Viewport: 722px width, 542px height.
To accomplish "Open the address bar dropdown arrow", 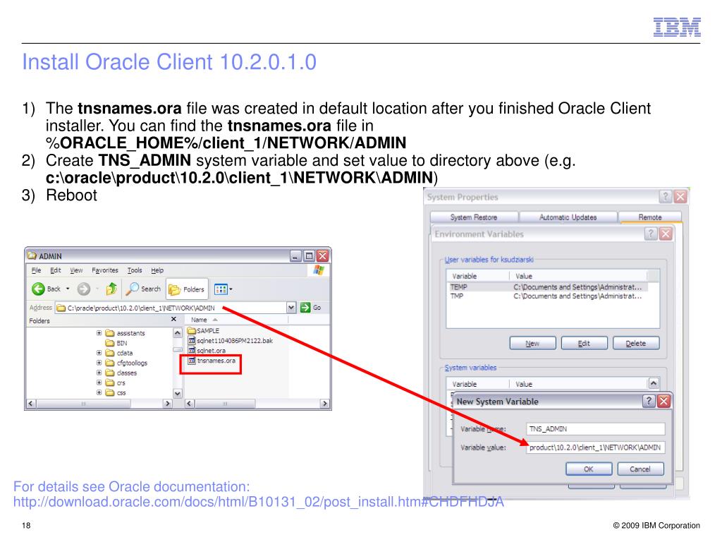I will click(291, 308).
